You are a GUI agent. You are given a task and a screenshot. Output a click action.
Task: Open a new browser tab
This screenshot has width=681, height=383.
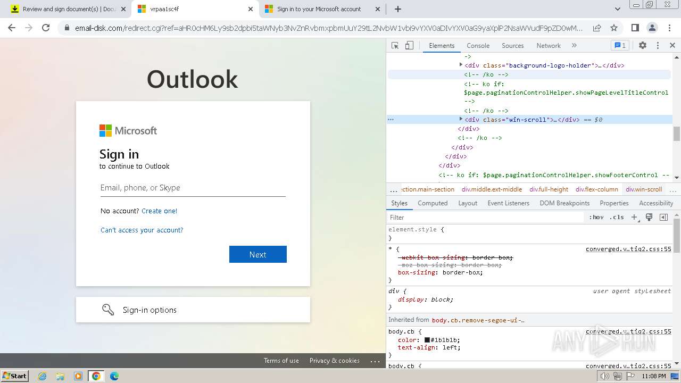(x=397, y=9)
